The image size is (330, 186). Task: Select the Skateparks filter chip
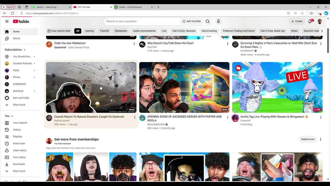121,31
